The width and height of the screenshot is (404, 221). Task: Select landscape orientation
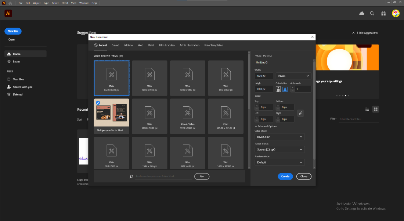click(285, 89)
